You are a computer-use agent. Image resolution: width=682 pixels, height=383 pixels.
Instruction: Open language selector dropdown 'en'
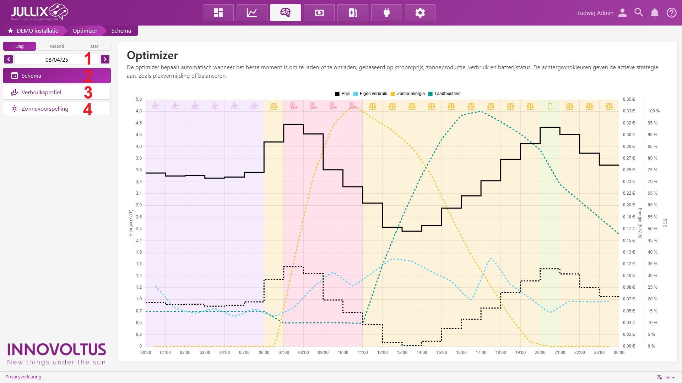666,377
